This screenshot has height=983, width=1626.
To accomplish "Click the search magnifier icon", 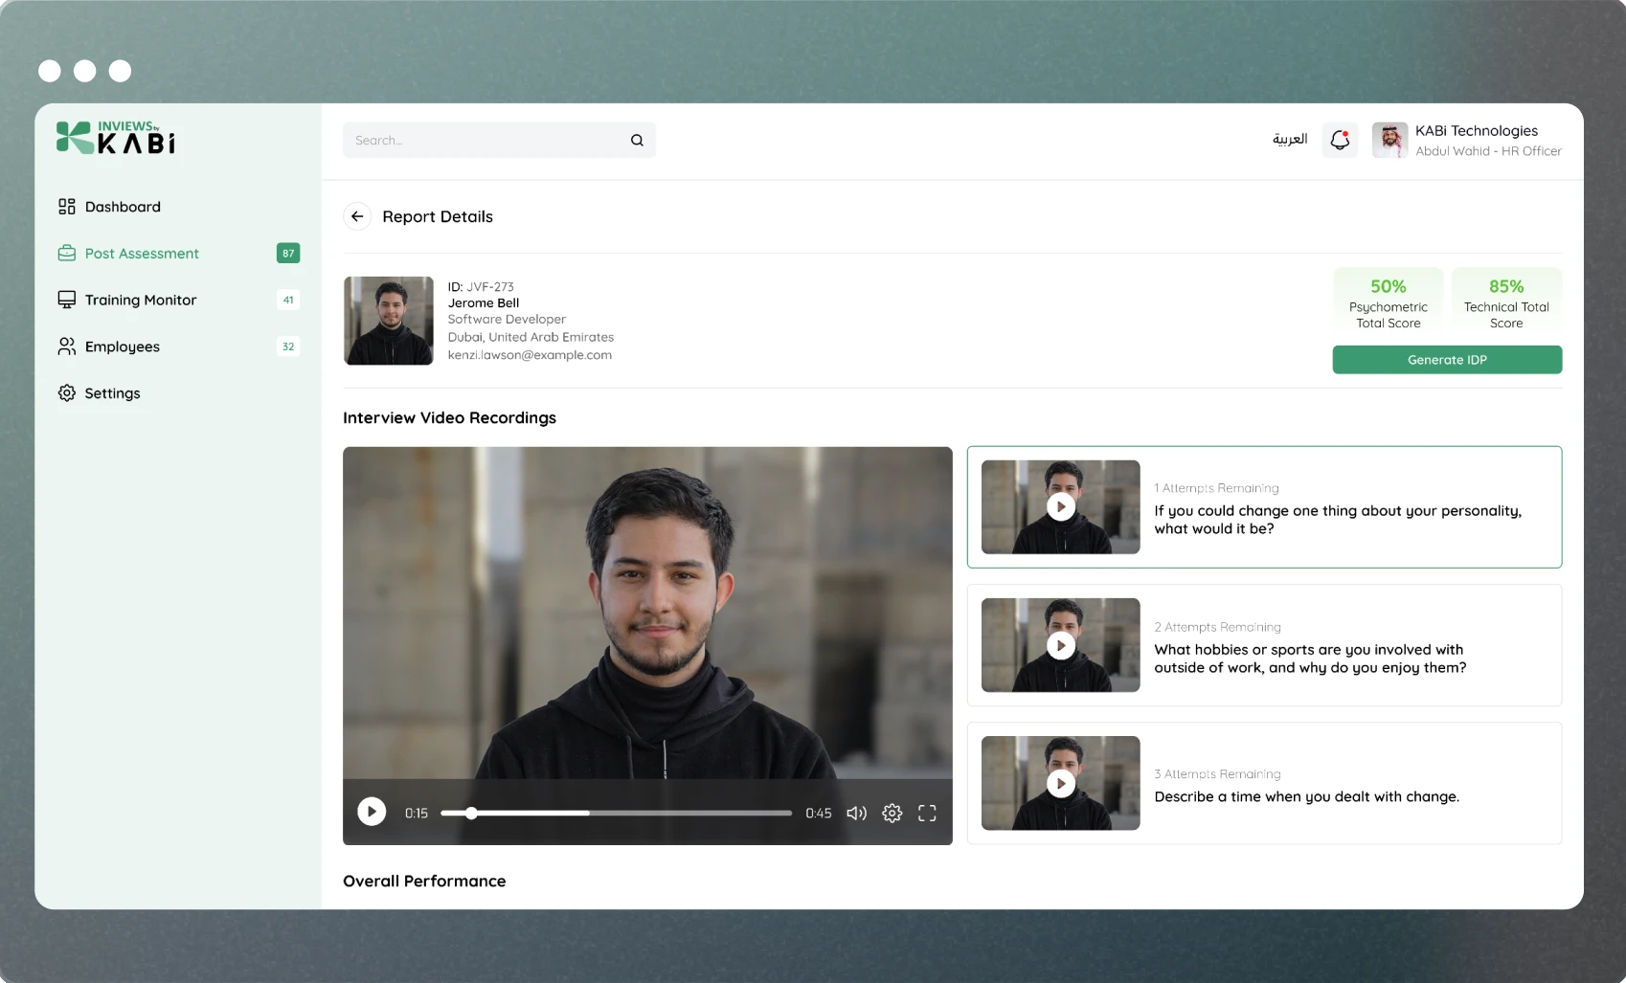I will tap(637, 141).
